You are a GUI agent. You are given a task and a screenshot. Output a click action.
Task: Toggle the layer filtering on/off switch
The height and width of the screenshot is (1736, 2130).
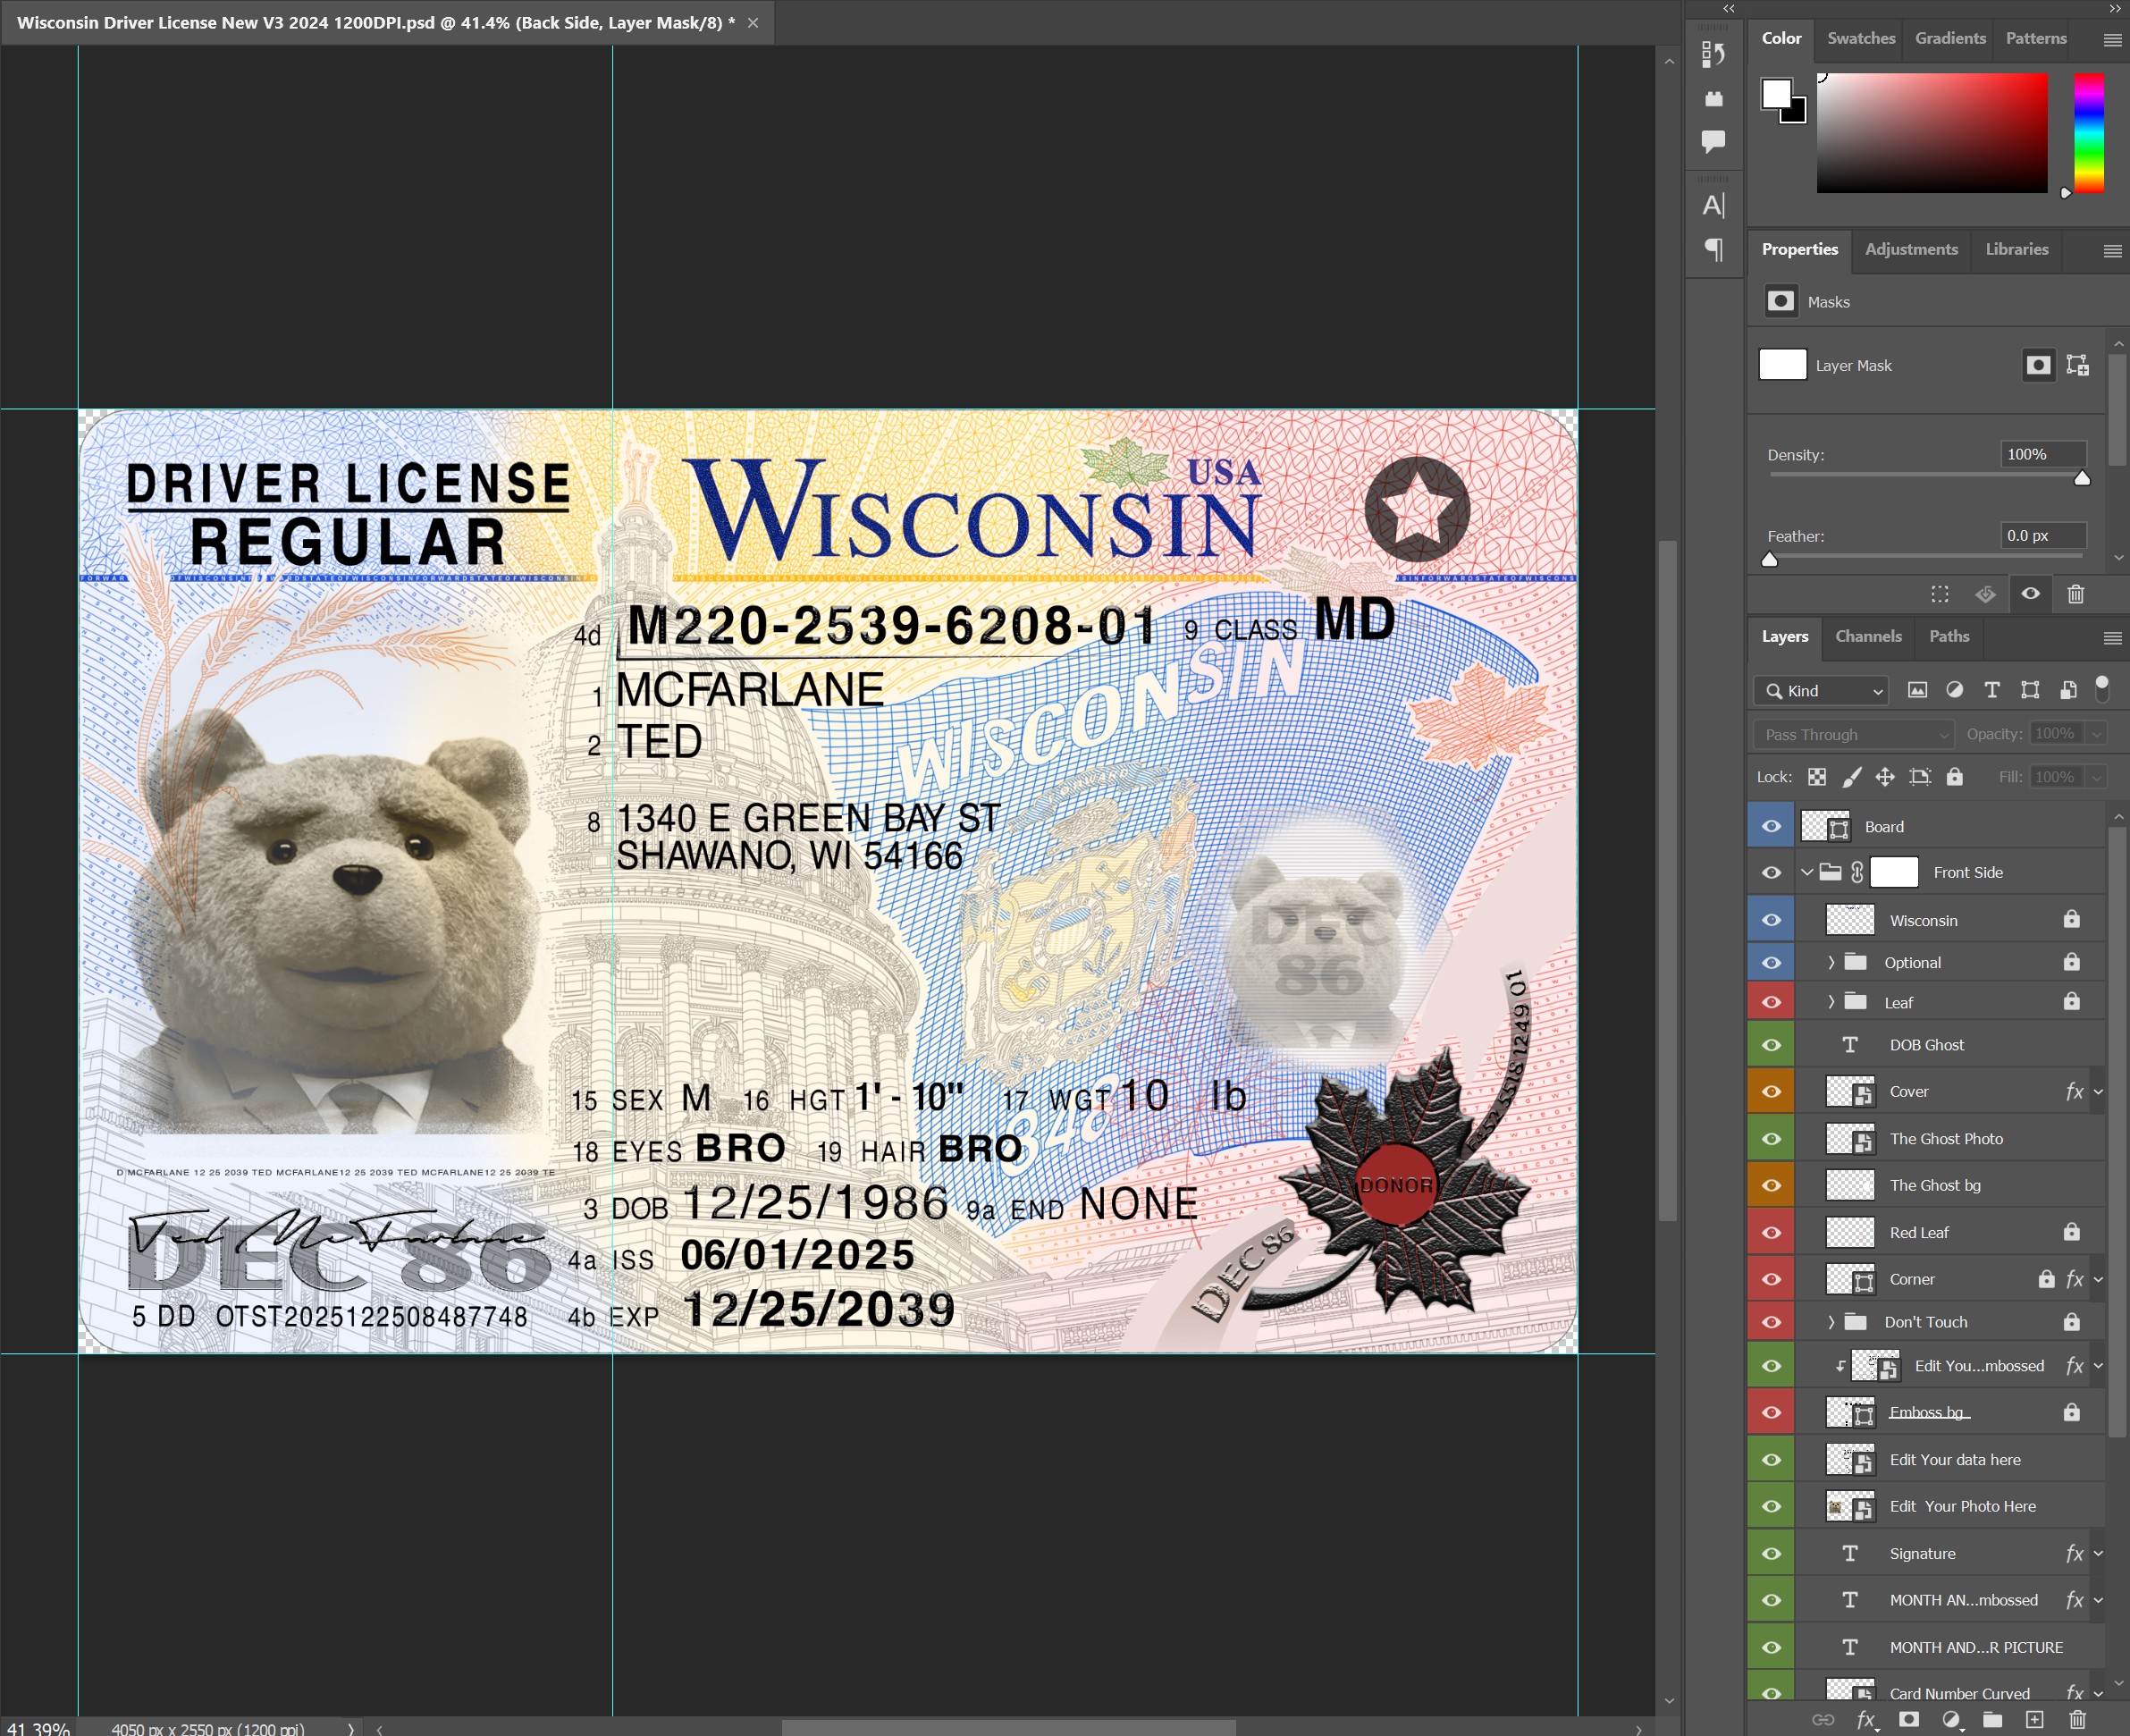tap(2102, 688)
